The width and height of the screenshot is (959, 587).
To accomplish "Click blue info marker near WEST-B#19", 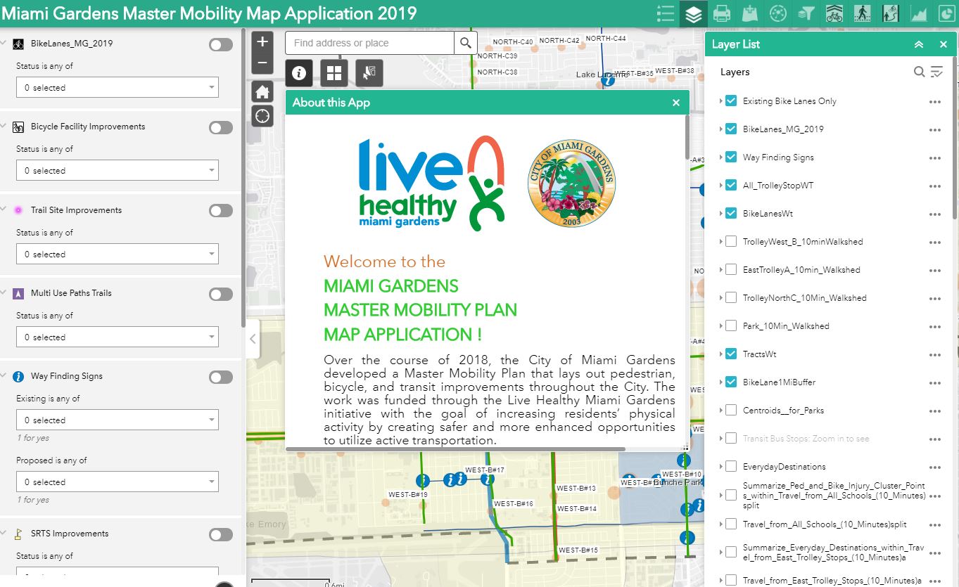I will tap(423, 481).
